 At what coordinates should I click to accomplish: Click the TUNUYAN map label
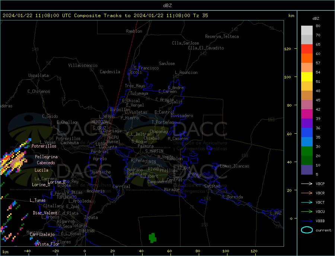pyautogui.click(x=86, y=231)
